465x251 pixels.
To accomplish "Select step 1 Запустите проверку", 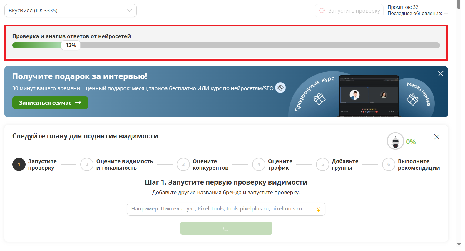I will 19,165.
